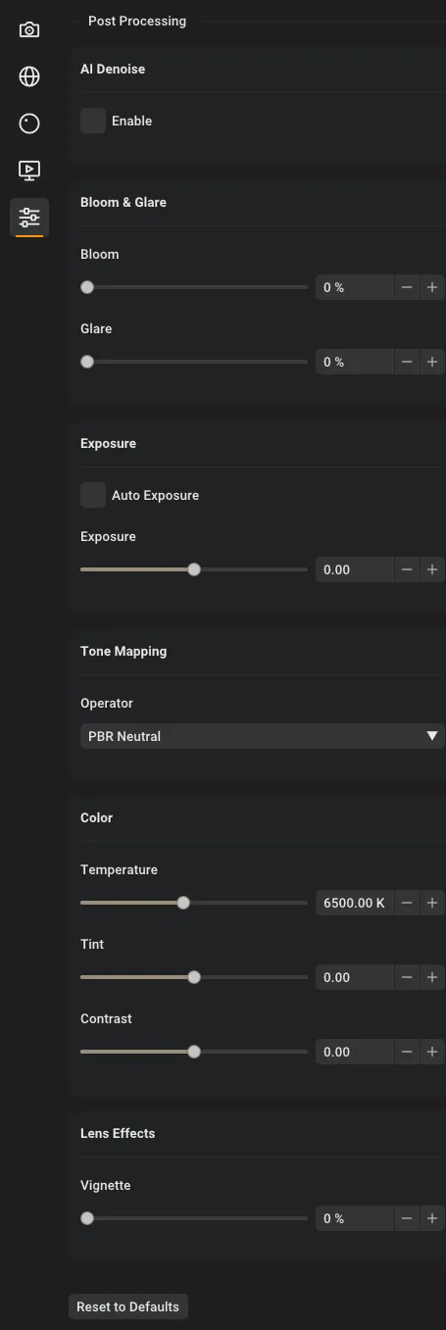Decrease the Vignette value with minus
446x1330 pixels.
point(408,1218)
